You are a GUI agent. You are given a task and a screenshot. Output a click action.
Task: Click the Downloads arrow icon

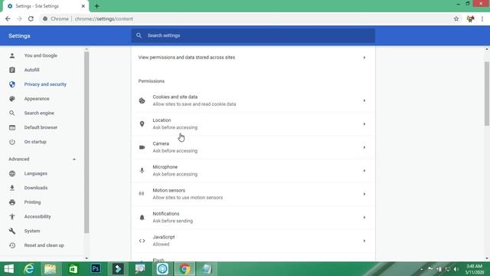12,188
